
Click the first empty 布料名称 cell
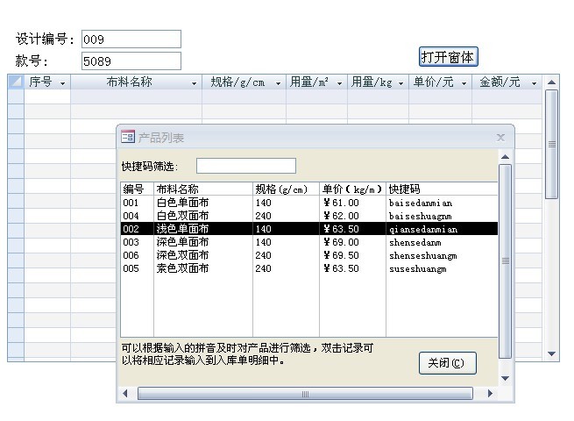(136, 96)
